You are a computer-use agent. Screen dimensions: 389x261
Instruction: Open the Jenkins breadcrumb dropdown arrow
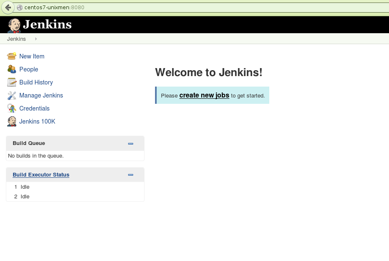[36, 39]
